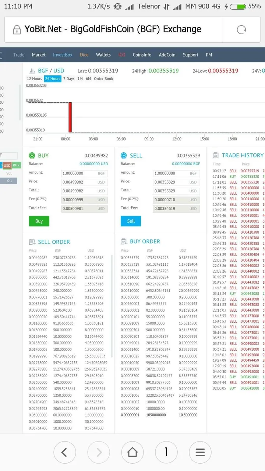Open InvestBox in the navigation bar
This screenshot has height=471, width=265.
point(63,55)
